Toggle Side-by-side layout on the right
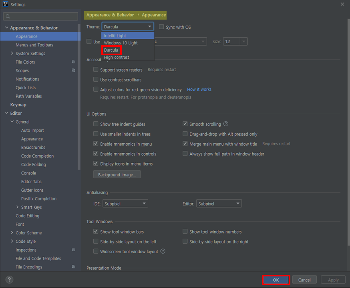Viewport: 350px width, 288px height. click(185, 242)
